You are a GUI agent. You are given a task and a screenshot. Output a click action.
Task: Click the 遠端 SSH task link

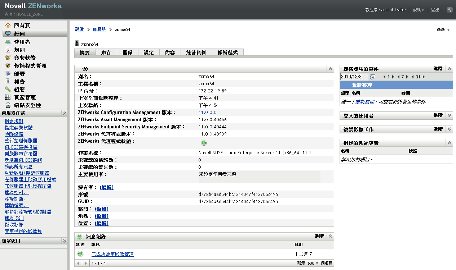(x=14, y=218)
